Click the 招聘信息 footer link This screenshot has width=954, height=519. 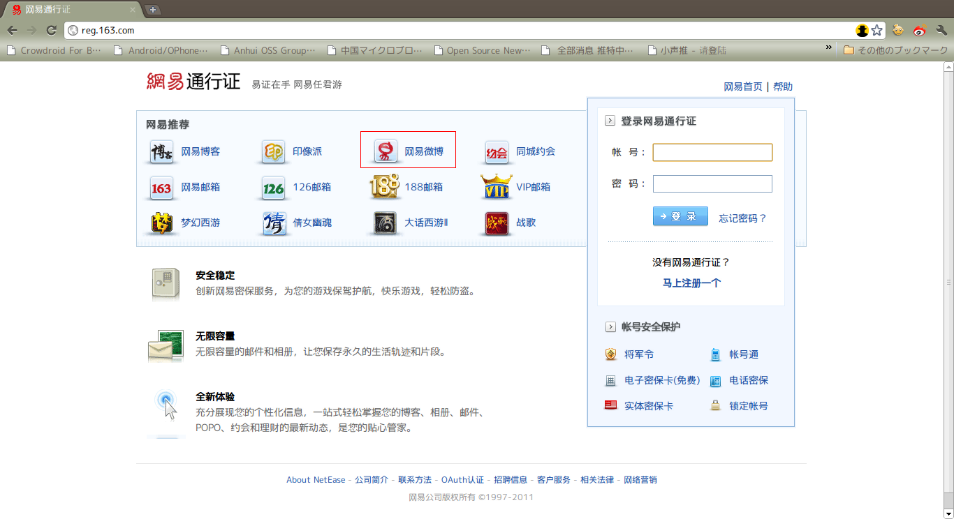coord(511,480)
